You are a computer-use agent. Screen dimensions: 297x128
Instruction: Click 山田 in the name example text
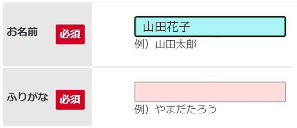[x=165, y=44]
